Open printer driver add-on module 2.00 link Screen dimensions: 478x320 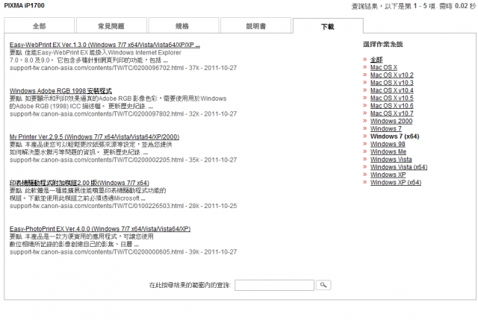point(79,183)
